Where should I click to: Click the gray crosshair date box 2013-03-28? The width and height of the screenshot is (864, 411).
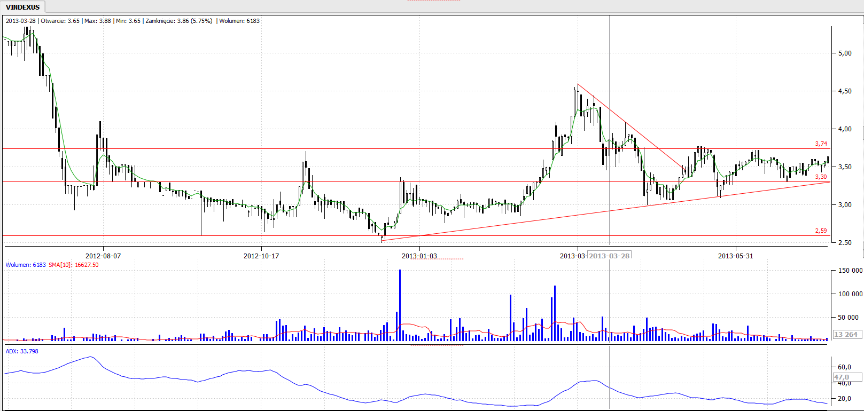pyautogui.click(x=609, y=256)
